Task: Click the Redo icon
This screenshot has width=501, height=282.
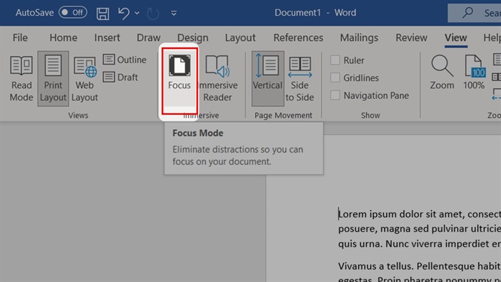Action: tap(153, 13)
